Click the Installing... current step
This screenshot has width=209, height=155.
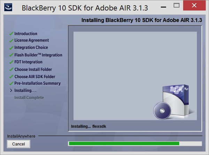pos(25,91)
